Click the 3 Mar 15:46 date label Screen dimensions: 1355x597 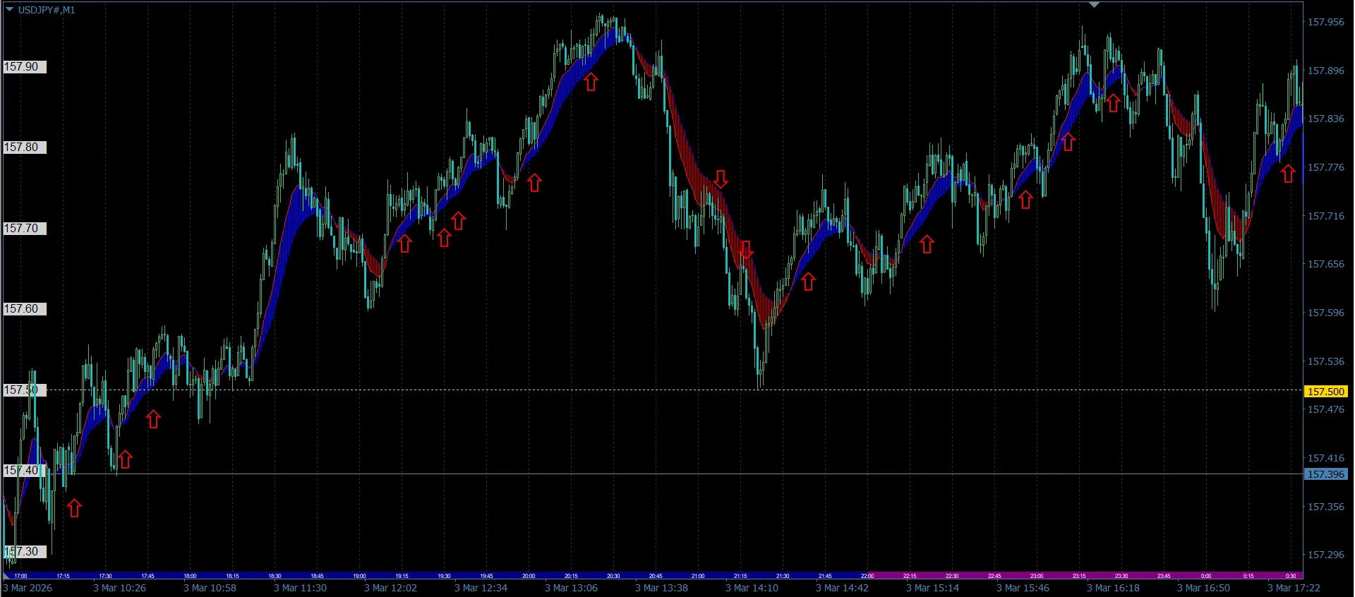(1022, 588)
